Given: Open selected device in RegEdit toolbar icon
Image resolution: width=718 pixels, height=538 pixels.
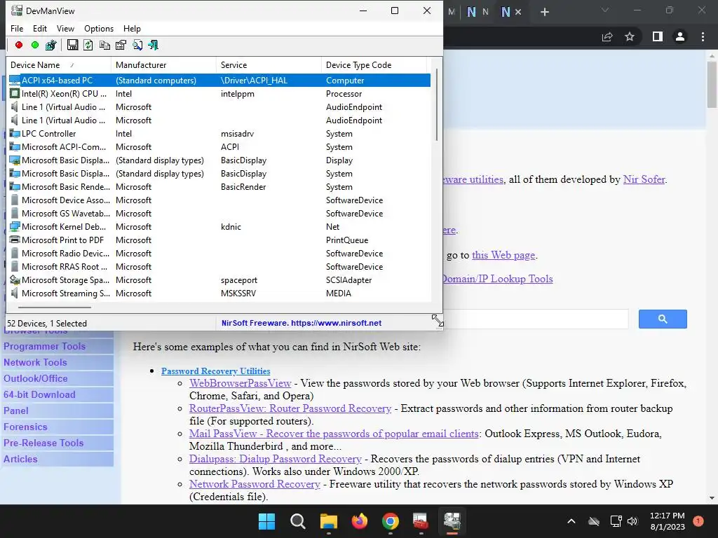Looking at the screenshot, I should pyautogui.click(x=50, y=45).
